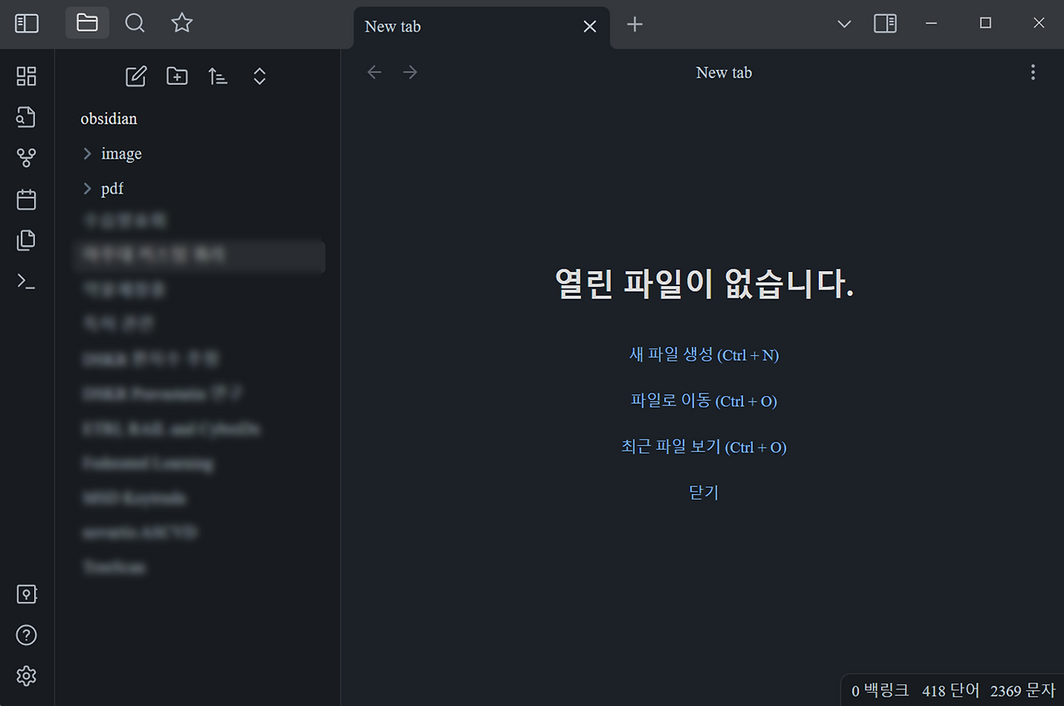
Task: Open today's daily note
Action: (x=26, y=199)
